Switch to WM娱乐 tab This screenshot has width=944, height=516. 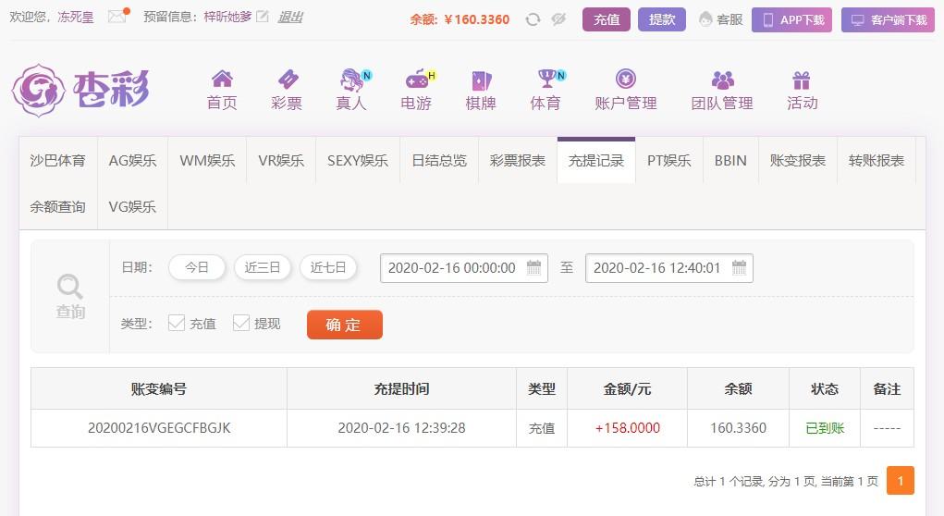pos(207,161)
